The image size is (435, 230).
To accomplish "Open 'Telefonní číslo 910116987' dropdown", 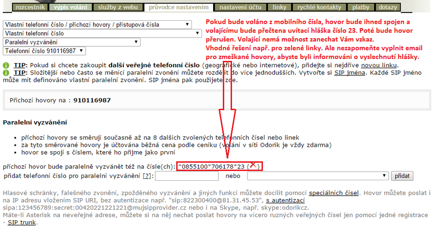I will pyautogui.click(x=44, y=51).
